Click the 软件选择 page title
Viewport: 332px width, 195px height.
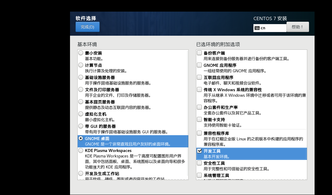[86, 18]
